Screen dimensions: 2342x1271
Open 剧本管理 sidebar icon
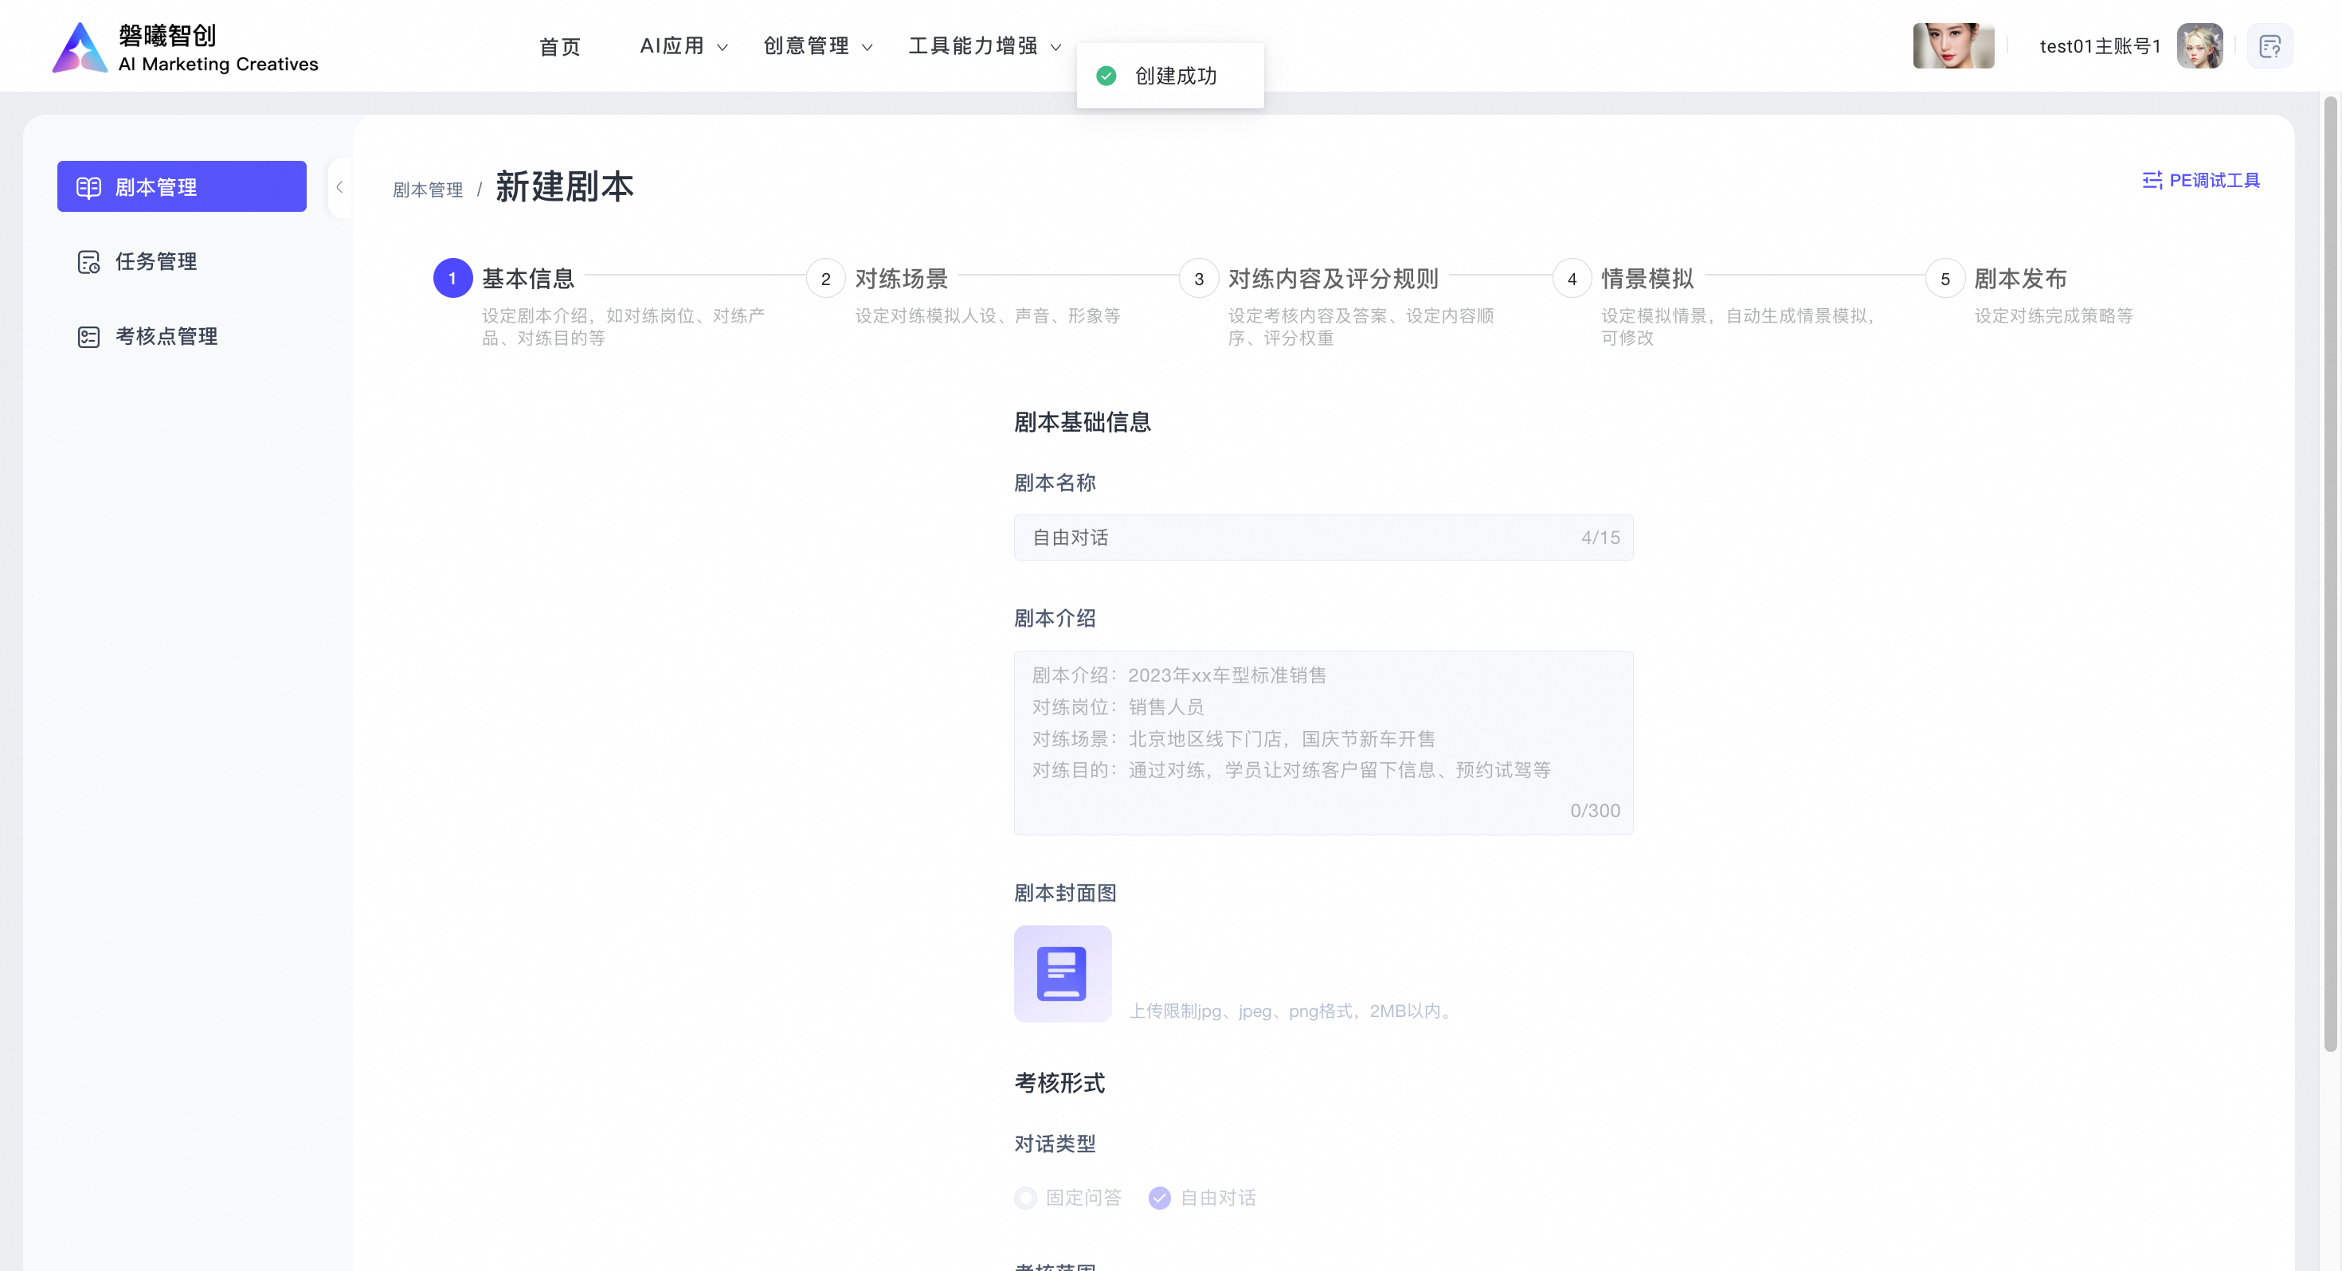(x=88, y=187)
